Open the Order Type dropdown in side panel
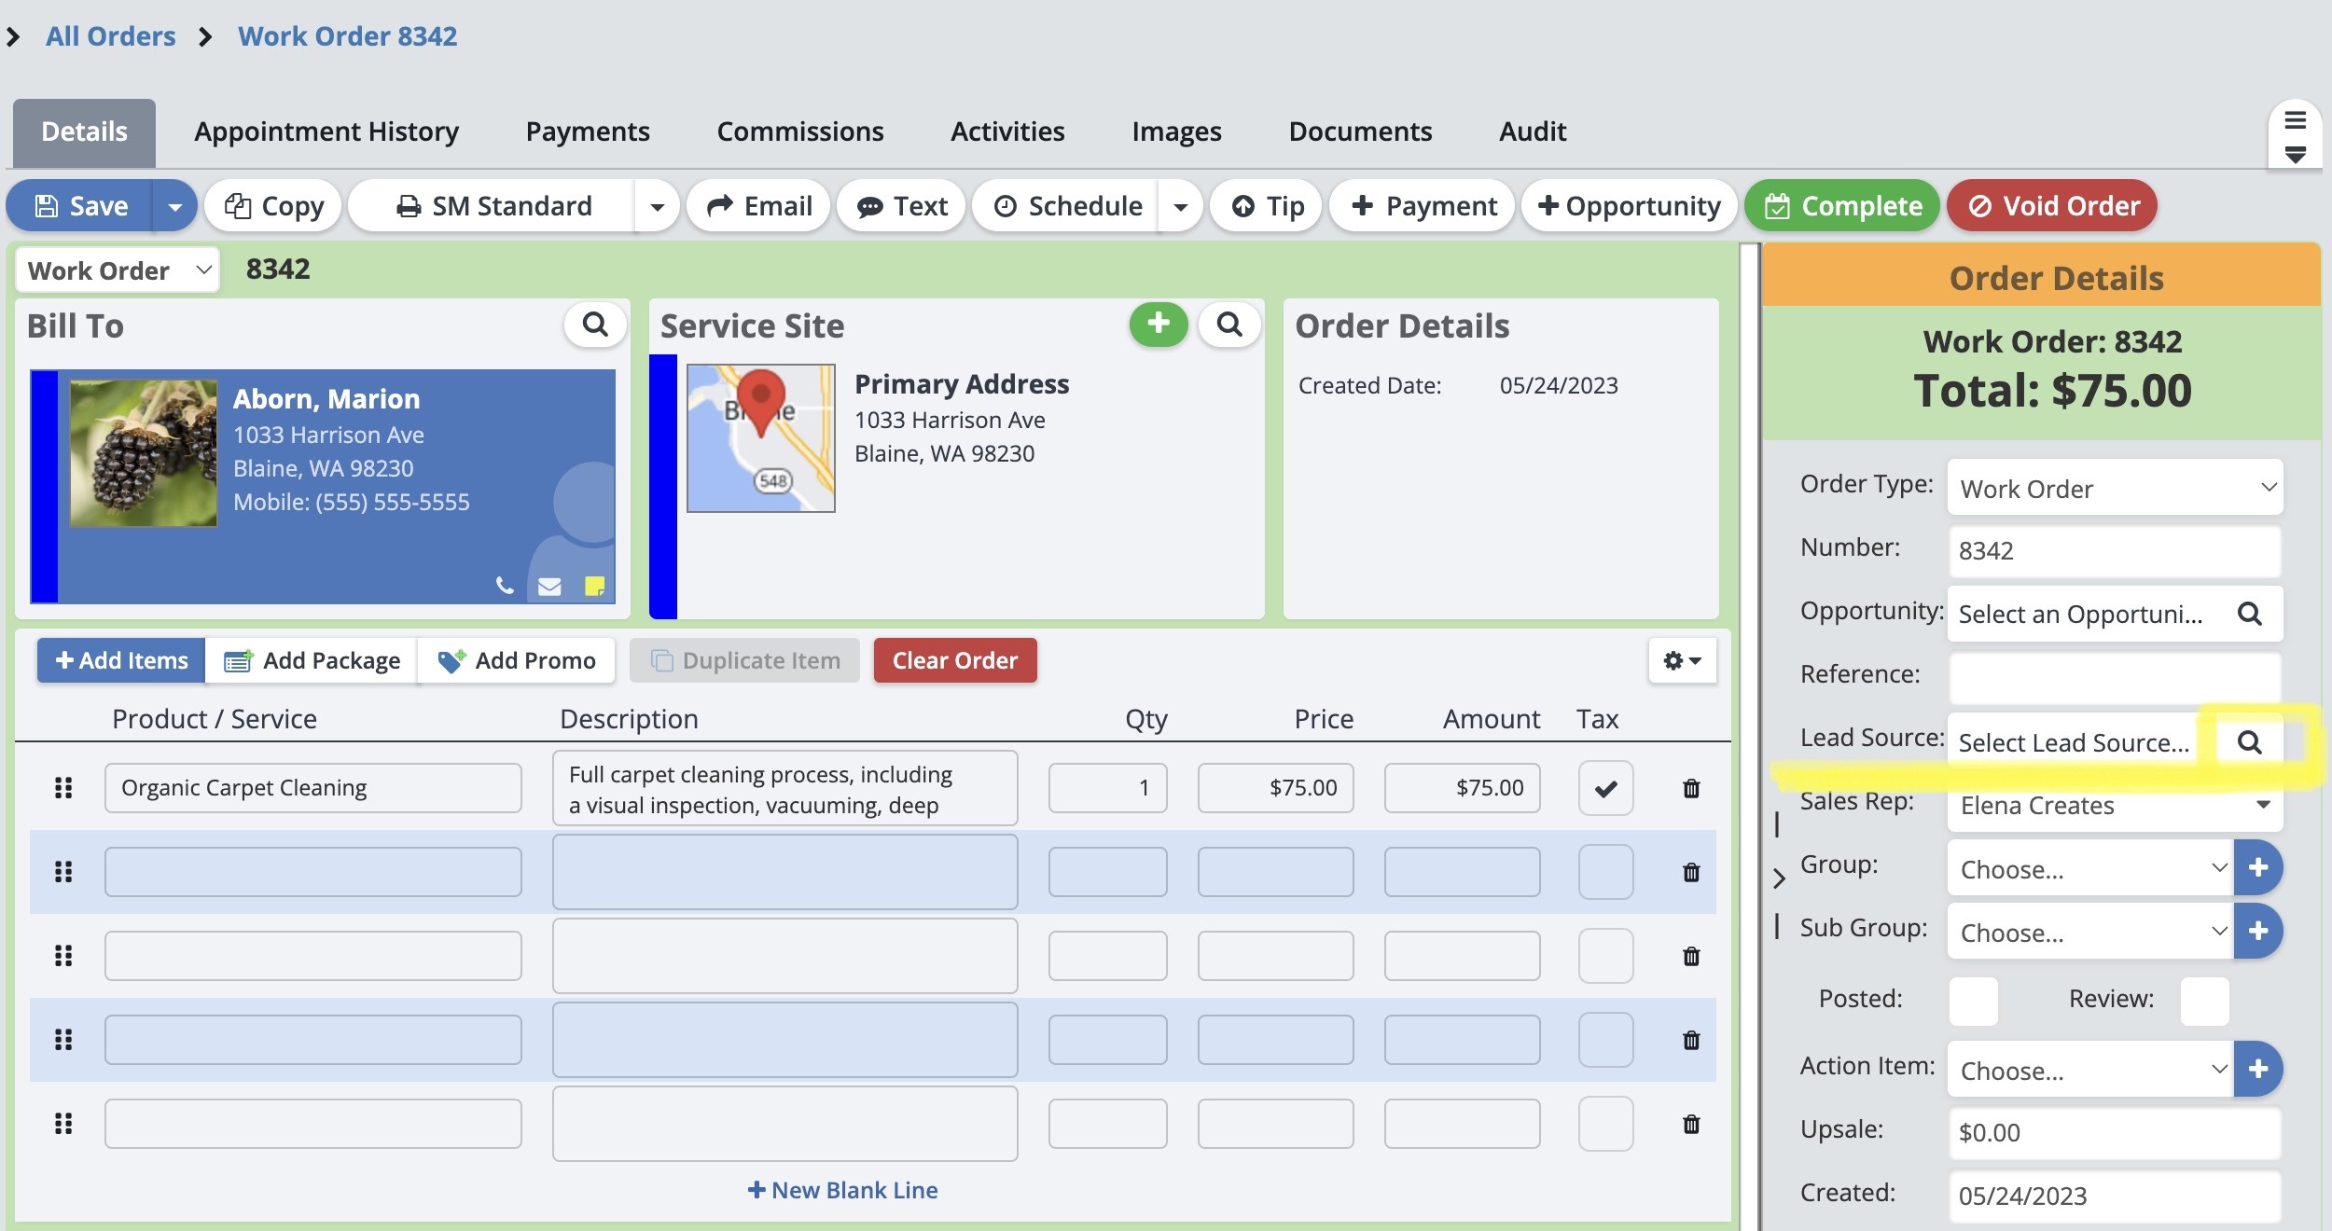This screenshot has height=1231, width=2332. point(2114,488)
